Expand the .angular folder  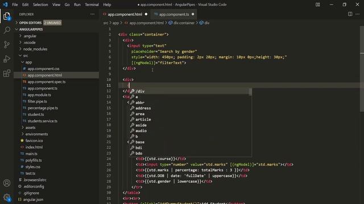click(x=30, y=36)
